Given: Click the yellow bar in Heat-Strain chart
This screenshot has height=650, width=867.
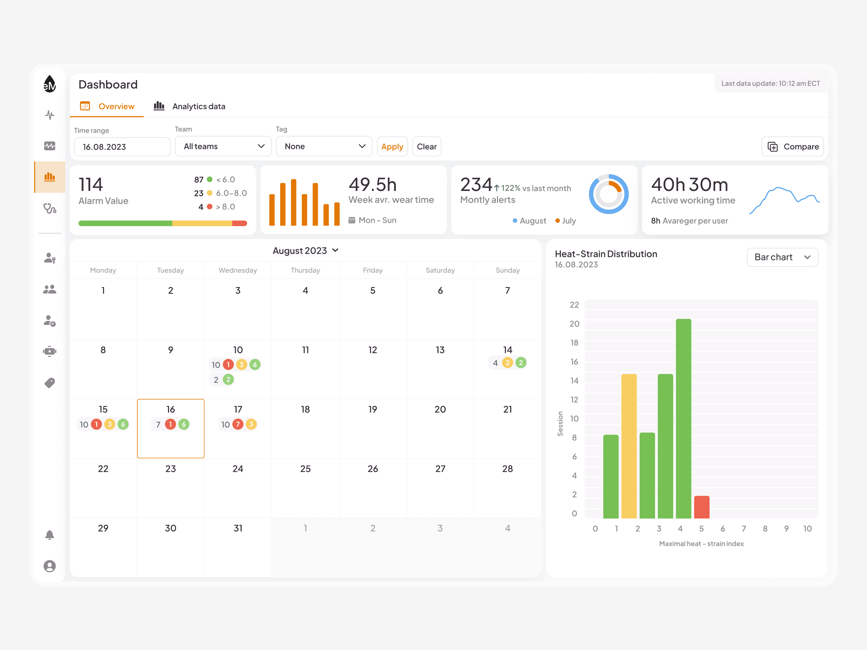Looking at the screenshot, I should point(629,446).
